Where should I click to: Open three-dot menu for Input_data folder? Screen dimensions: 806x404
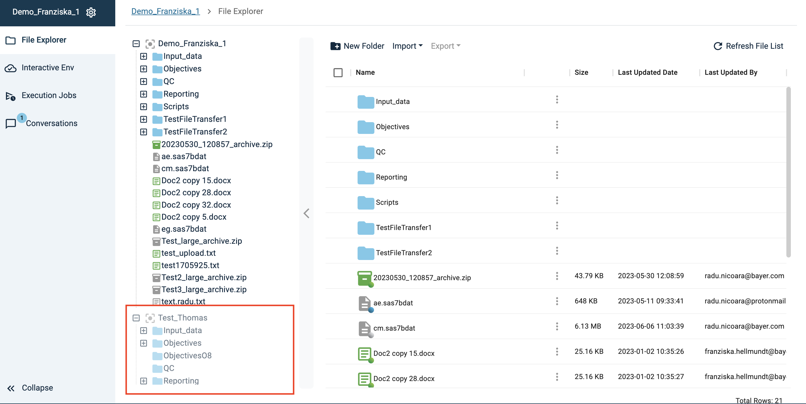(x=557, y=100)
